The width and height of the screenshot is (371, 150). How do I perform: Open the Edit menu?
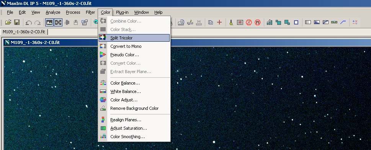[22, 12]
